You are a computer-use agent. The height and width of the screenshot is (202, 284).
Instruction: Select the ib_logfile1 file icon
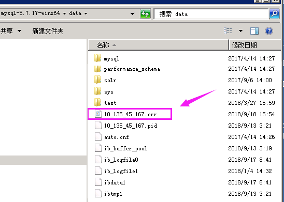click(x=98, y=171)
